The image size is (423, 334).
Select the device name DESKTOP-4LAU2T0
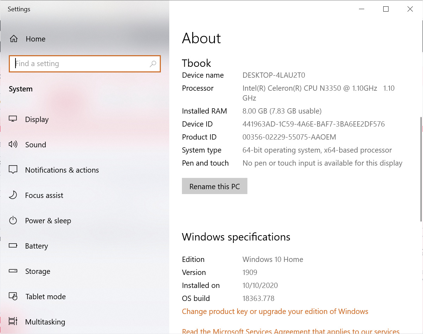click(x=274, y=75)
